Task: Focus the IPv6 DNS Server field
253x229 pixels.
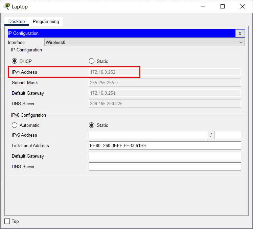Action: (x=165, y=166)
